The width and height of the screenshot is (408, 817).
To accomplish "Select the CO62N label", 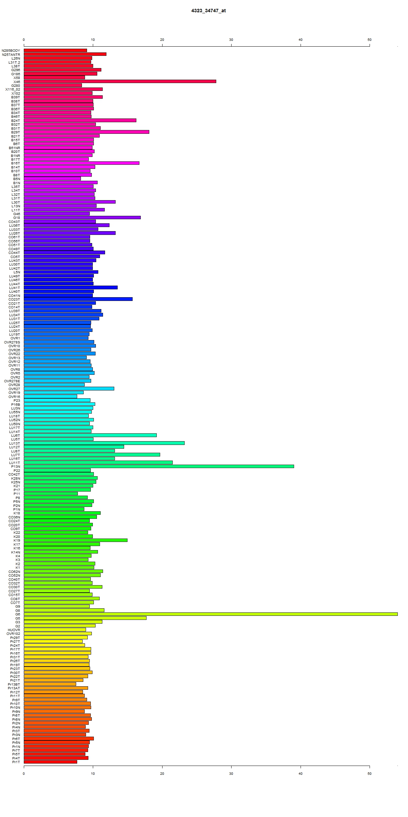I will tap(14, 572).
